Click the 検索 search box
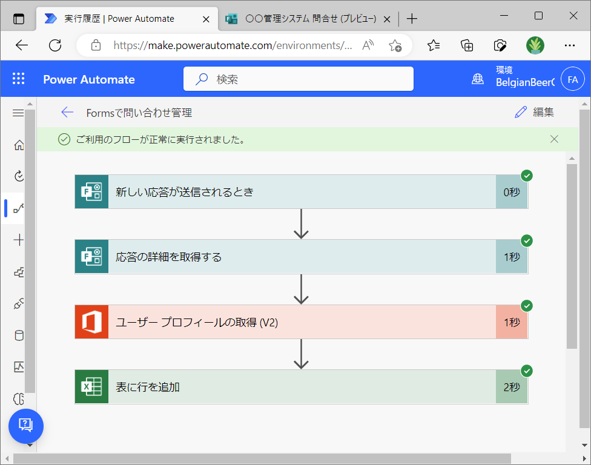 tap(299, 79)
